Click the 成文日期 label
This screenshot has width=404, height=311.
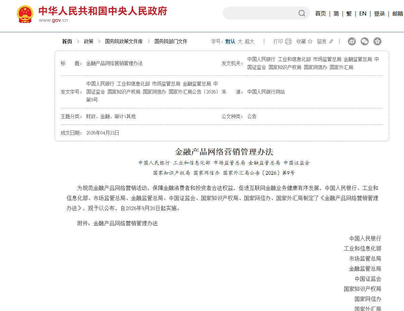[x=72, y=133]
